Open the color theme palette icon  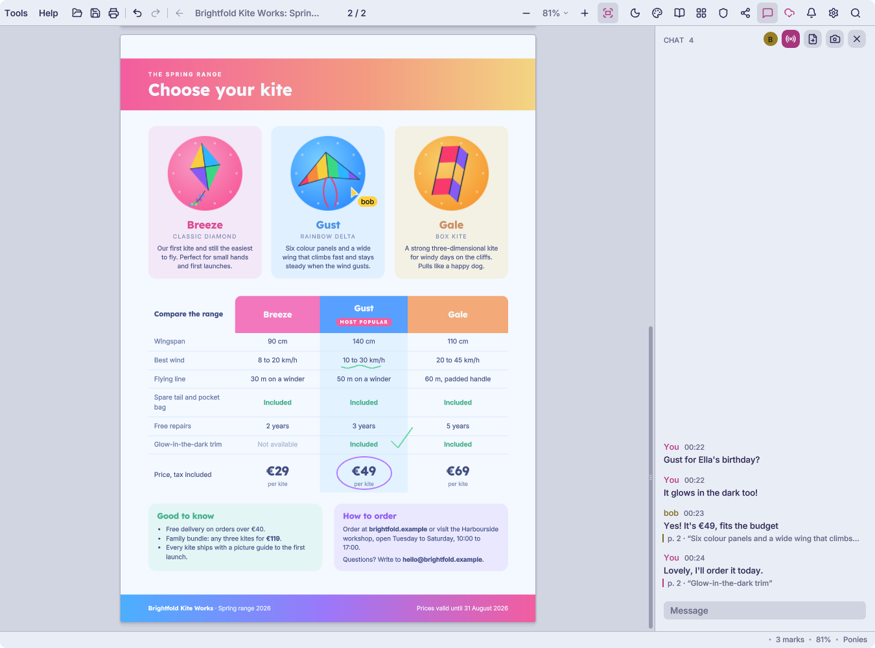(x=657, y=13)
